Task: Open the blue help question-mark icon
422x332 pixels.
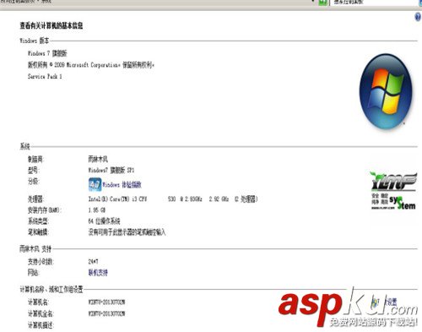Action: [418, 17]
